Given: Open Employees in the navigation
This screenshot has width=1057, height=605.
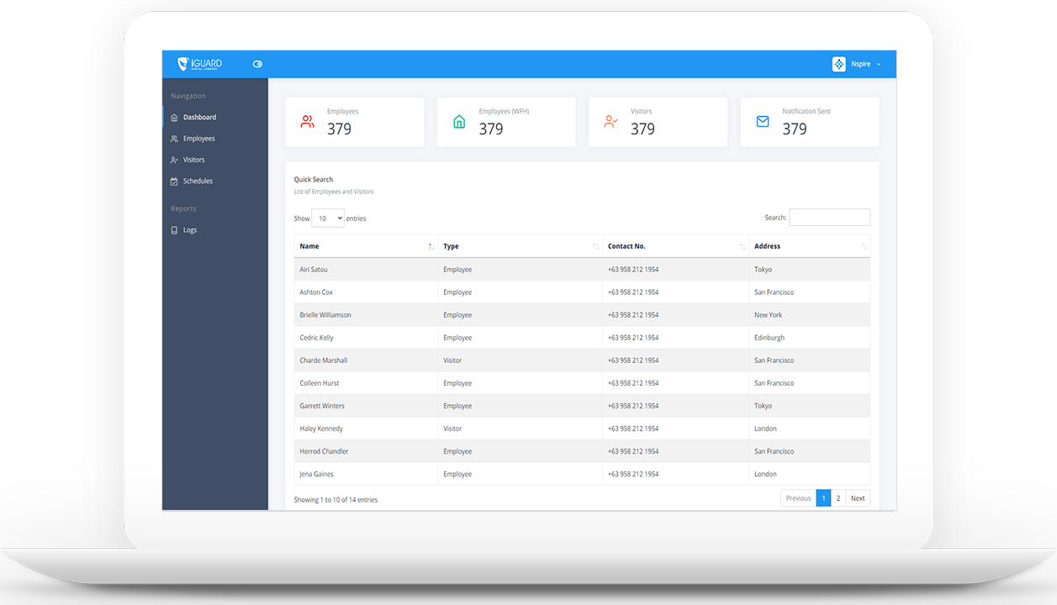Looking at the screenshot, I should pos(199,139).
